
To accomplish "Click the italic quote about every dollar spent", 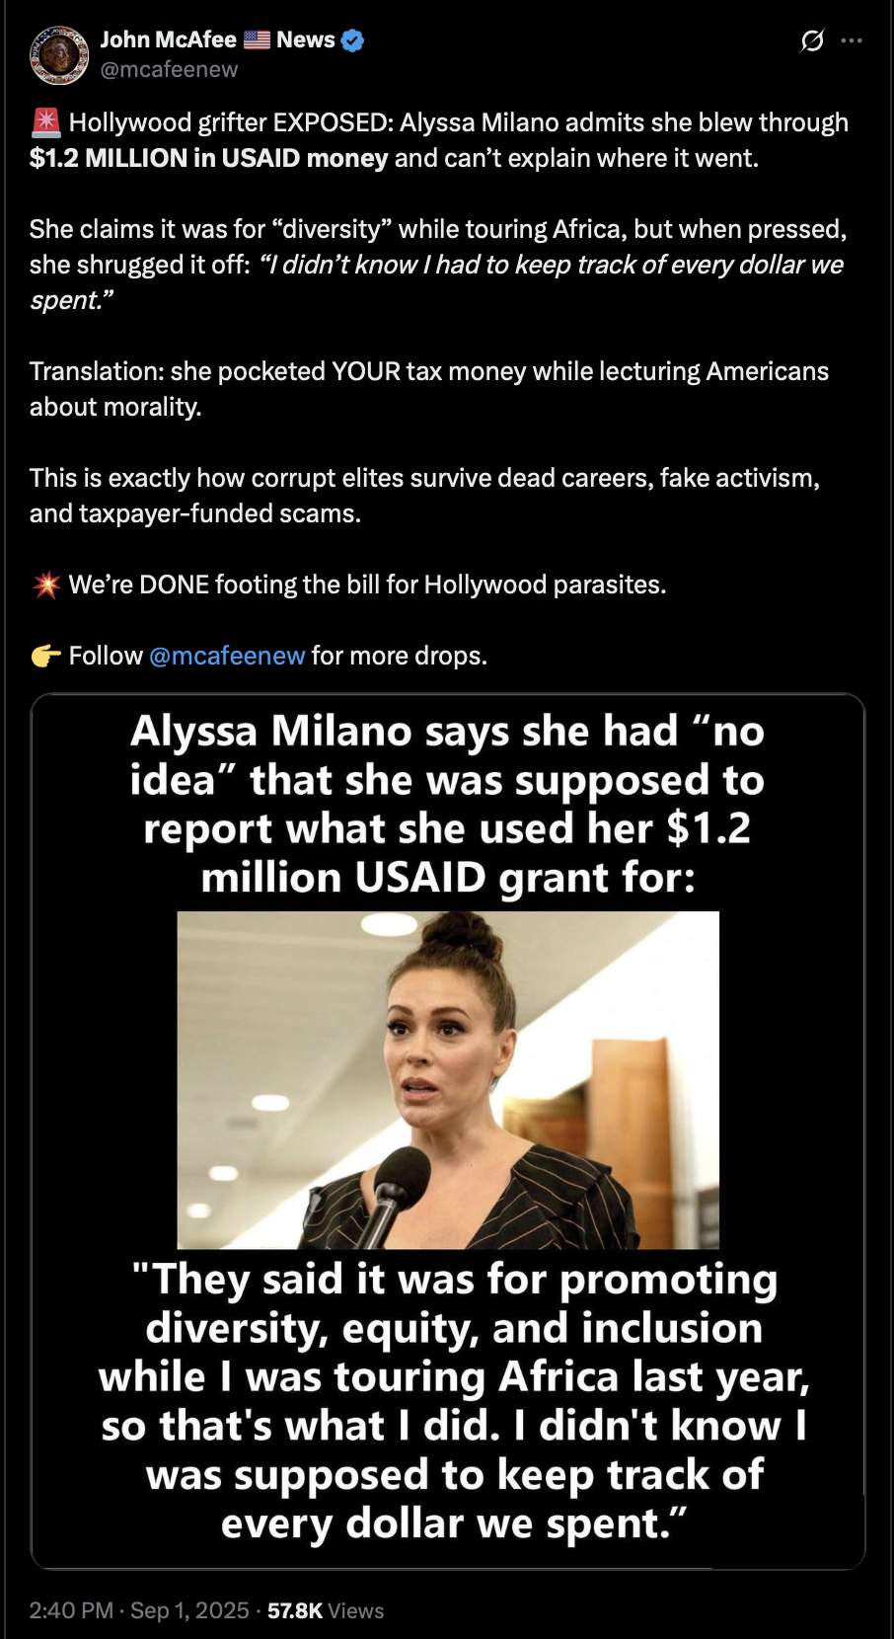I will pos(436,282).
